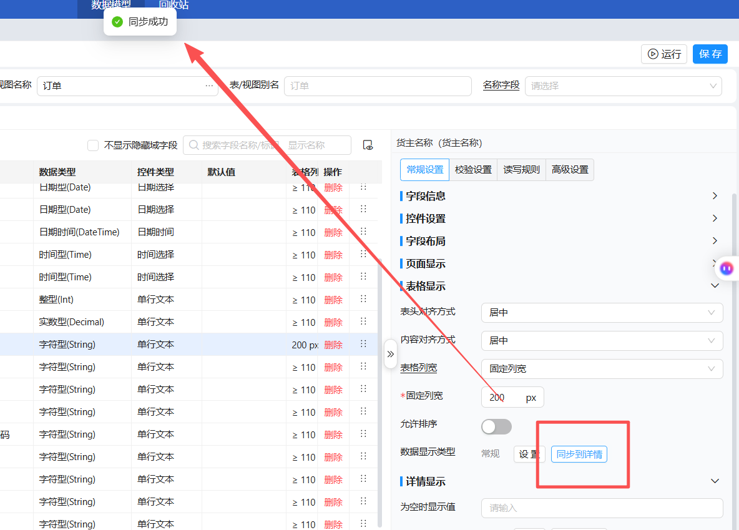This screenshot has height=530, width=739.
Task: Click the column visibility settings icon
Action: (x=368, y=145)
